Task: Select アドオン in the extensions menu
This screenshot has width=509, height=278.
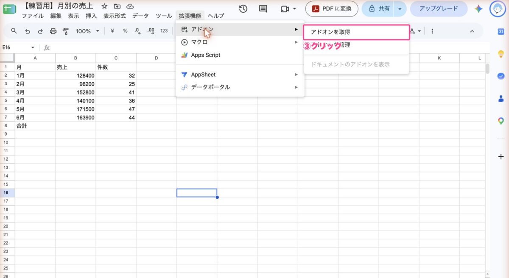Action: 240,29
